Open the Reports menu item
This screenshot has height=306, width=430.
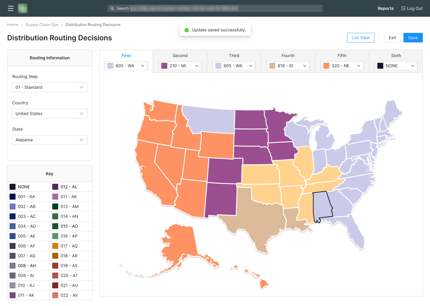[386, 8]
